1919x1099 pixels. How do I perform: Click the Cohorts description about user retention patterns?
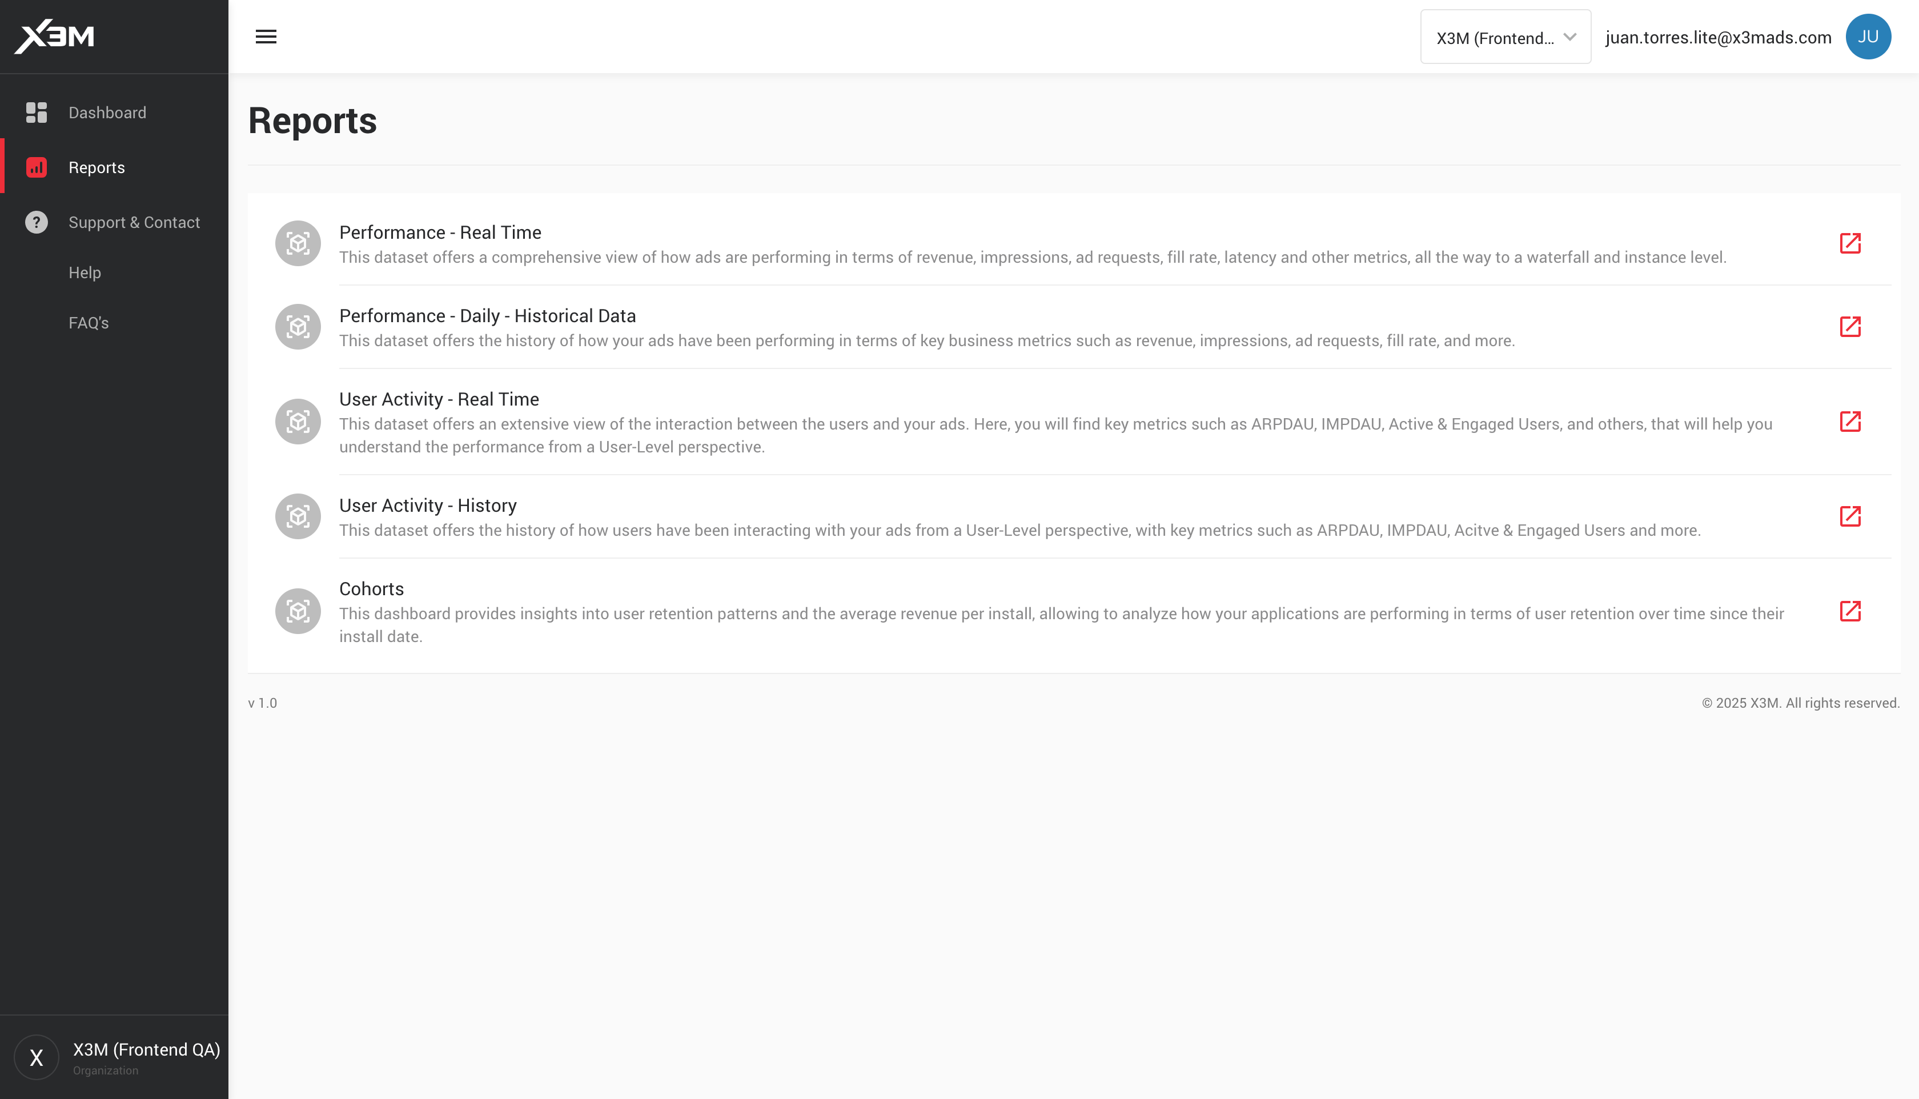pos(1061,625)
